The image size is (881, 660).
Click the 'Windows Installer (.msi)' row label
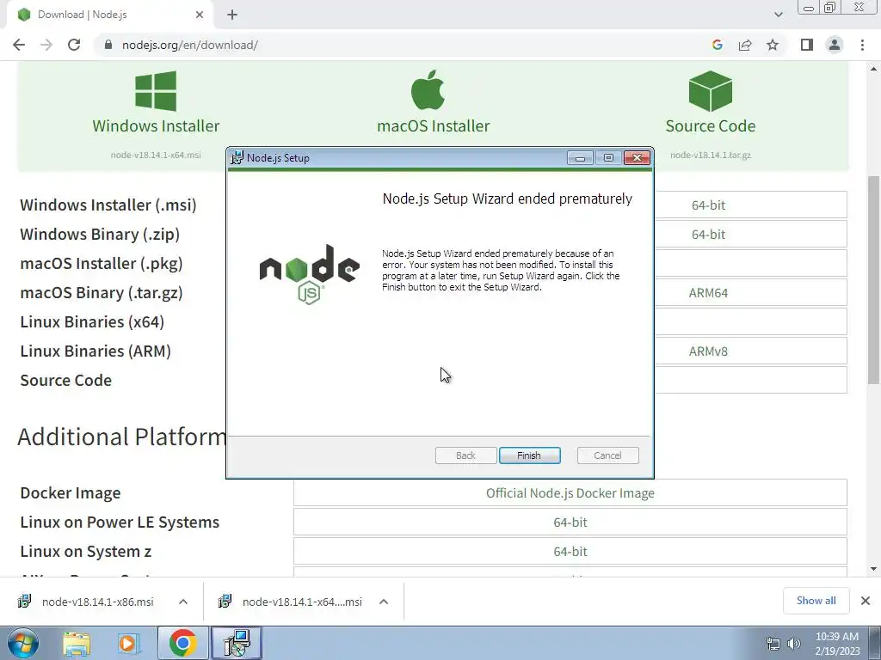pyautogui.click(x=108, y=205)
